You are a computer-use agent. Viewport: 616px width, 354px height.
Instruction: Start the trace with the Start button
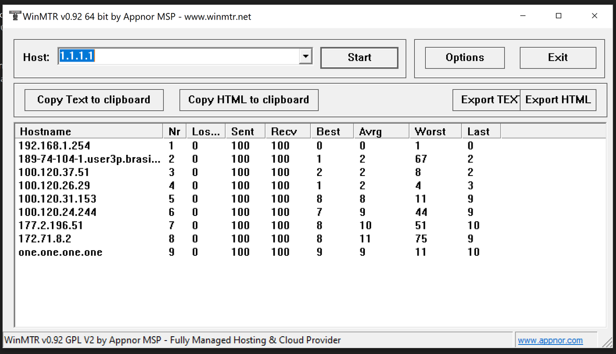point(359,58)
